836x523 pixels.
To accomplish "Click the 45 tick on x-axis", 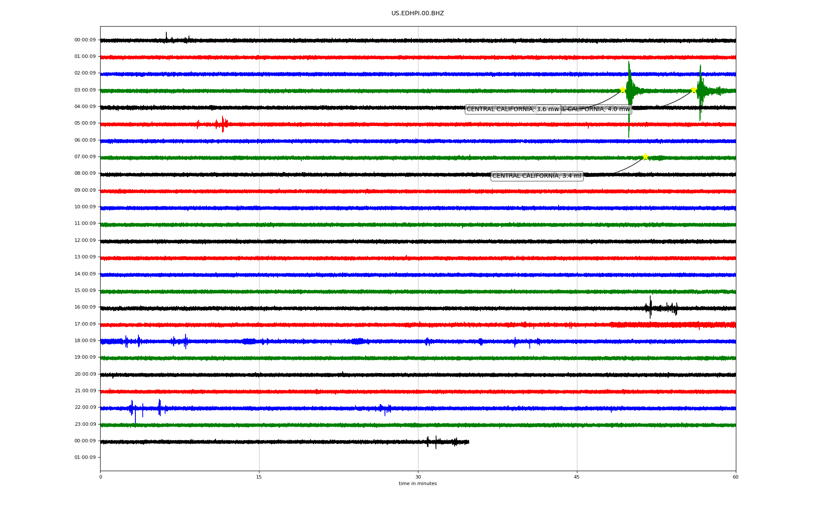I will point(577,477).
